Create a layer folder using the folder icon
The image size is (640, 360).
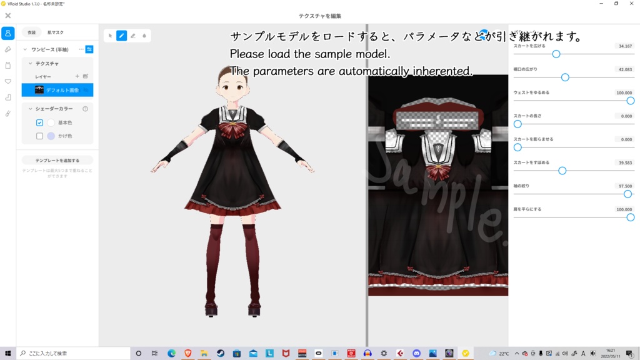point(86,76)
